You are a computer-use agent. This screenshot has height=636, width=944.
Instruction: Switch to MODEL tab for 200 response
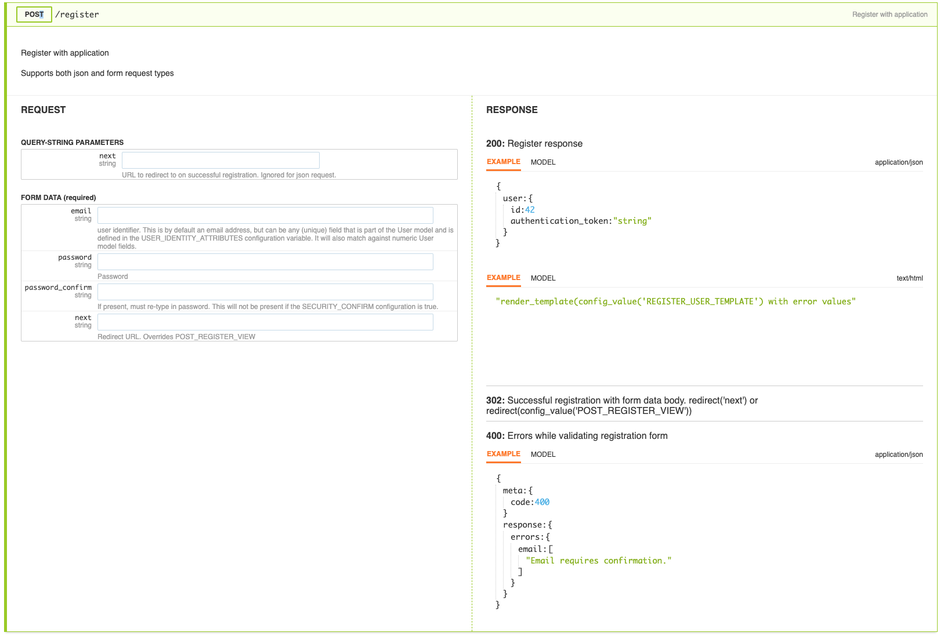point(542,162)
